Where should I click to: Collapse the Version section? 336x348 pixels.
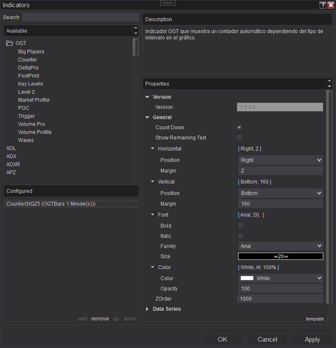(x=147, y=97)
